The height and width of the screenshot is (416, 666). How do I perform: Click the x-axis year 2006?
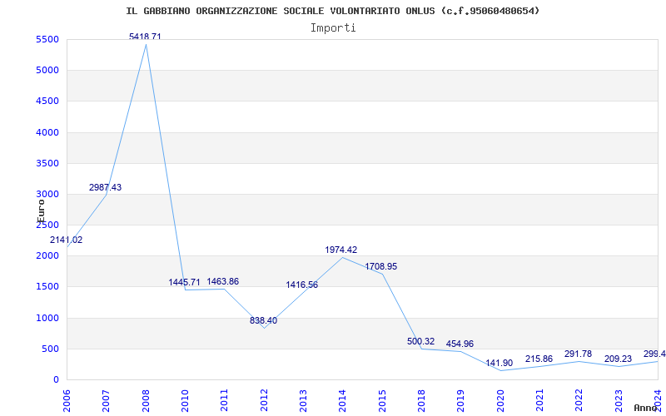pyautogui.click(x=67, y=400)
